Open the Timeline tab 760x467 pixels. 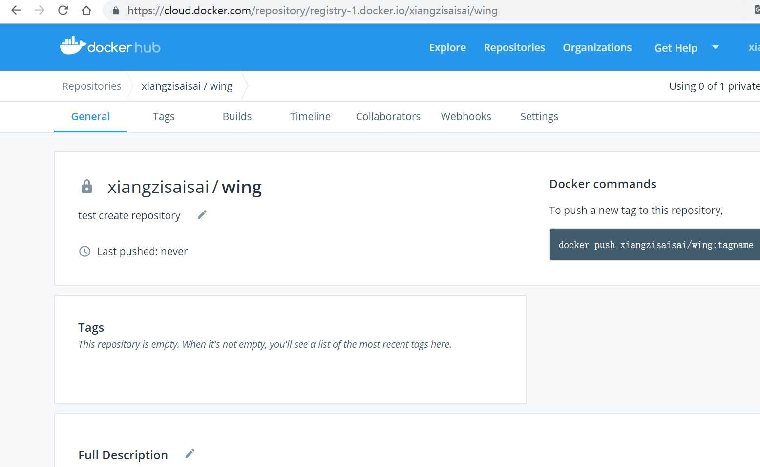[x=310, y=116]
